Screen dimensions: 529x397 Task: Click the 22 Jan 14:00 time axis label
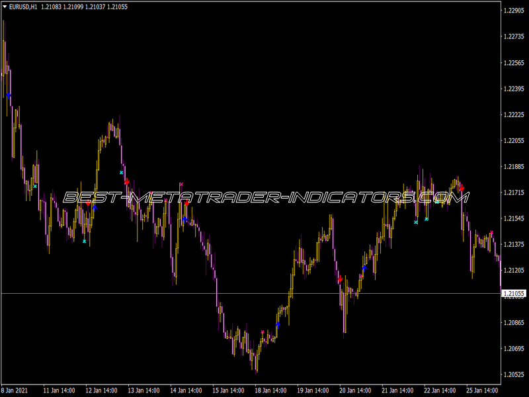coord(440,390)
